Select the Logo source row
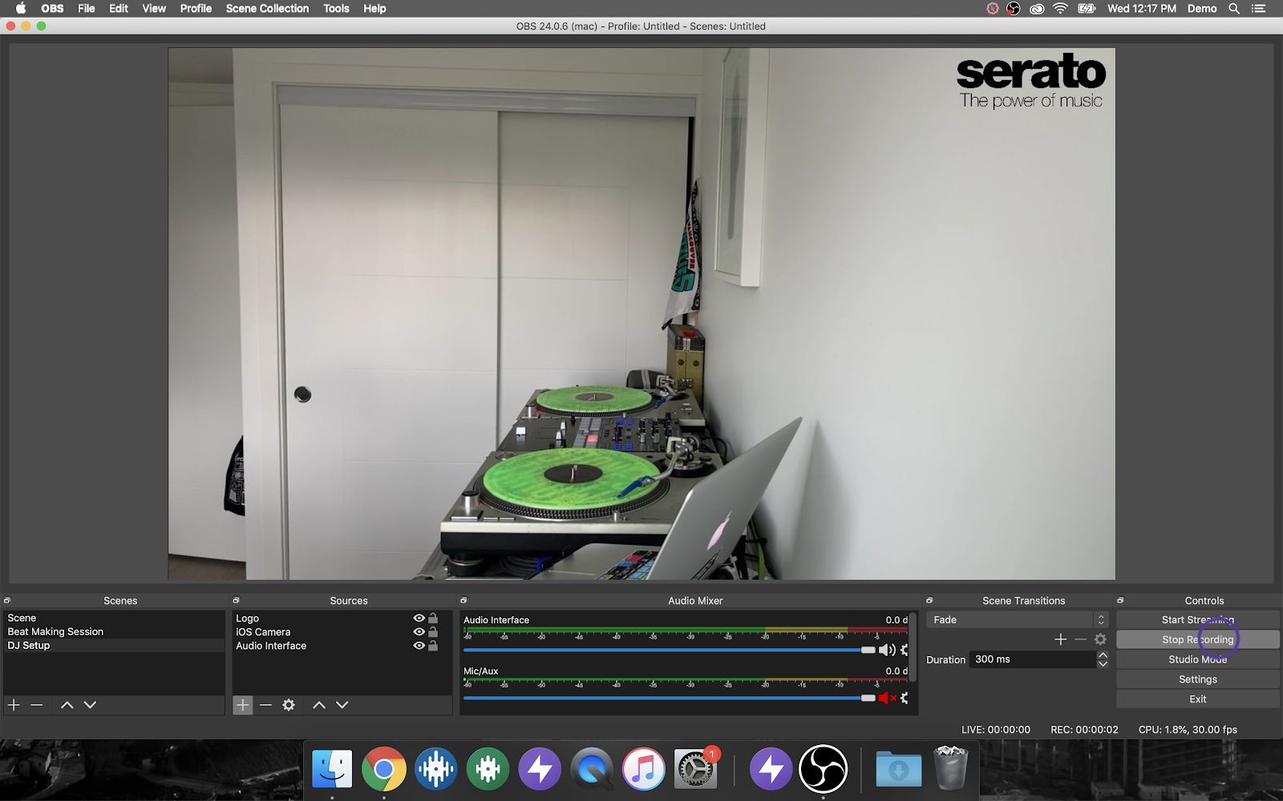The width and height of the screenshot is (1283, 801). coord(342,618)
